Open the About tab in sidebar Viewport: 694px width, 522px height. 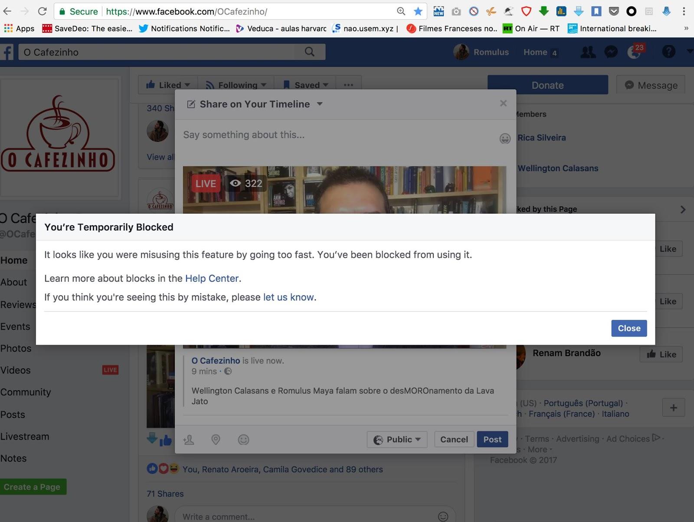point(14,282)
